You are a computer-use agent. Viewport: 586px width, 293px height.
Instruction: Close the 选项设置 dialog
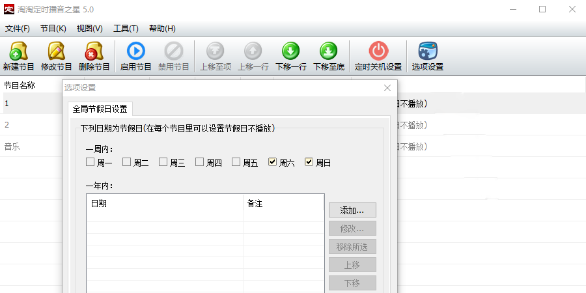coord(387,88)
